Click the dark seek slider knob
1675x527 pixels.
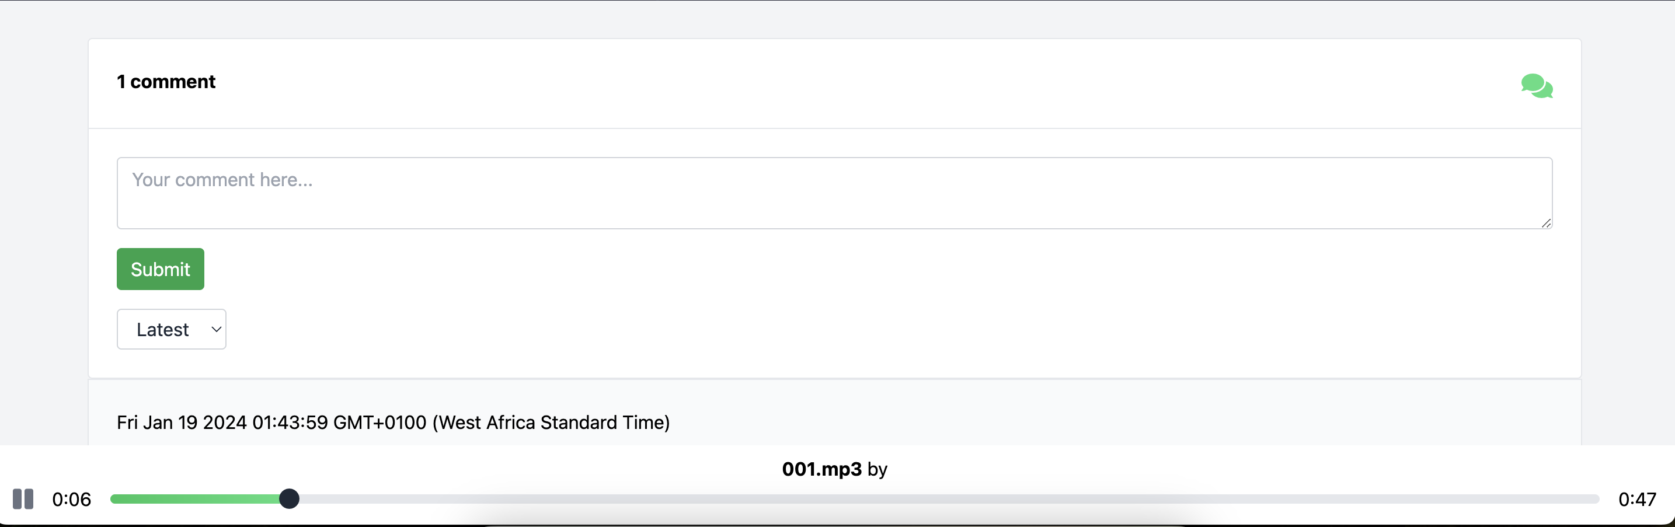pyautogui.click(x=290, y=499)
